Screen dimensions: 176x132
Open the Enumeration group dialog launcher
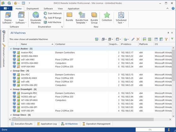pos(62,27)
